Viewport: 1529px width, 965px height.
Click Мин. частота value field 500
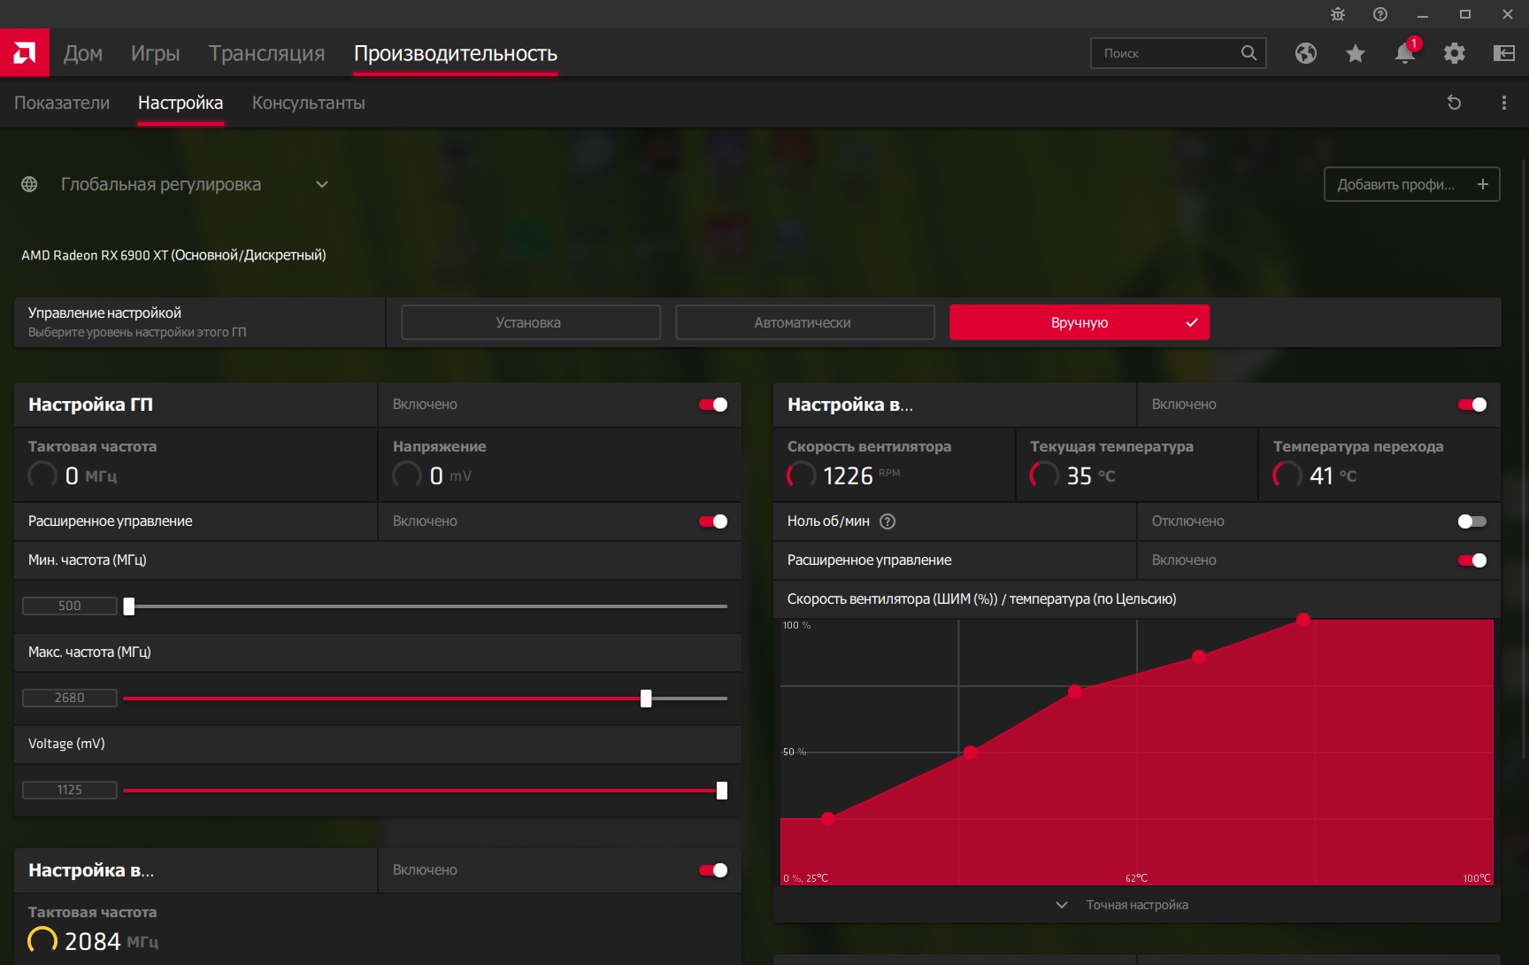[70, 606]
